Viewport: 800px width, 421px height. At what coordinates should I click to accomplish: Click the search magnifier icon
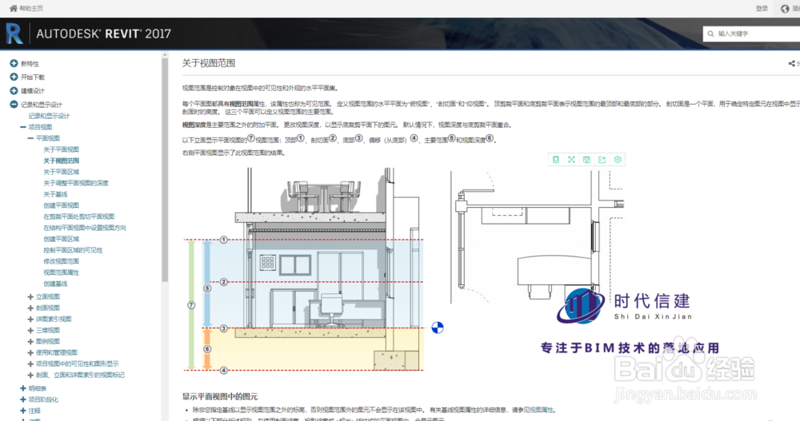[x=710, y=34]
